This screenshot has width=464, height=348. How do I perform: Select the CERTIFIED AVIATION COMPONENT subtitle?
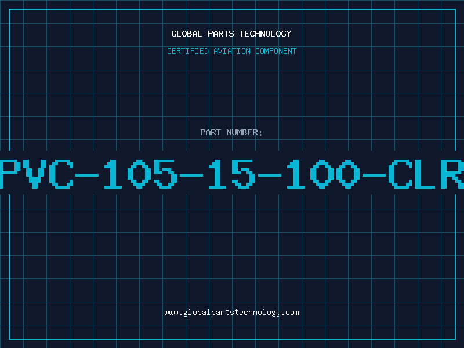pyautogui.click(x=231, y=51)
